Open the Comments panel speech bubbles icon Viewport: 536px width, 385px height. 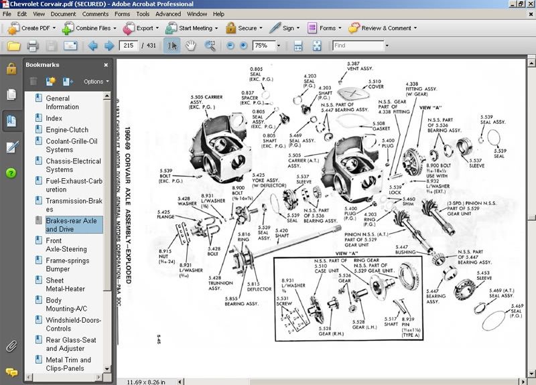point(11,372)
